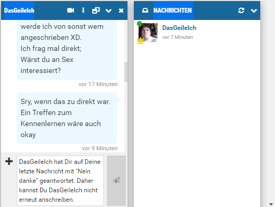275x207 pixels.
Task: Click the page scroll down arrow
Action: [x=271, y=204]
